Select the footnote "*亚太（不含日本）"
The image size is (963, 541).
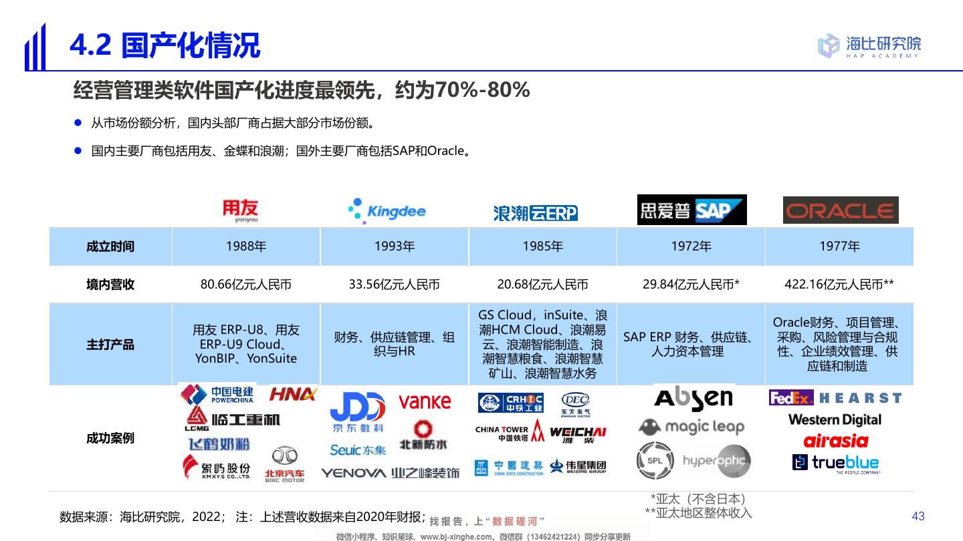[698, 499]
